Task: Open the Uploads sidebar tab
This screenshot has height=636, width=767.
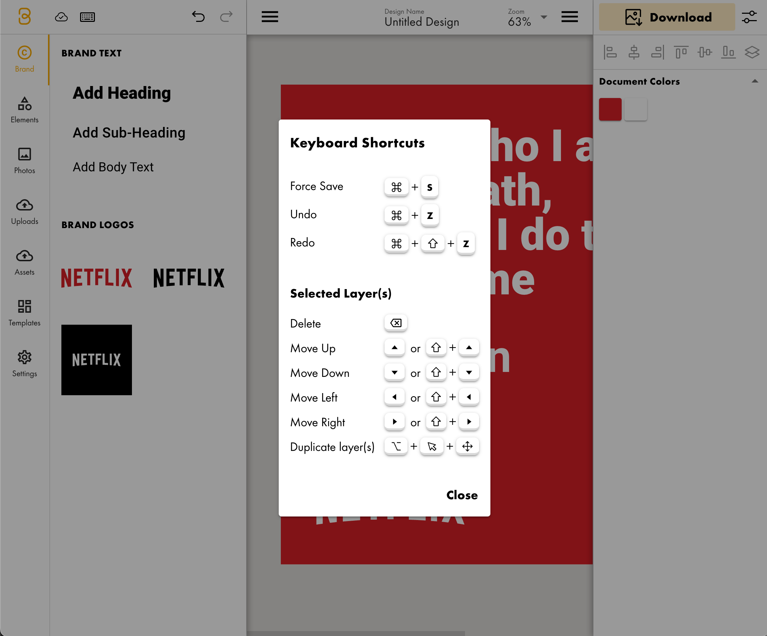Action: click(x=24, y=212)
